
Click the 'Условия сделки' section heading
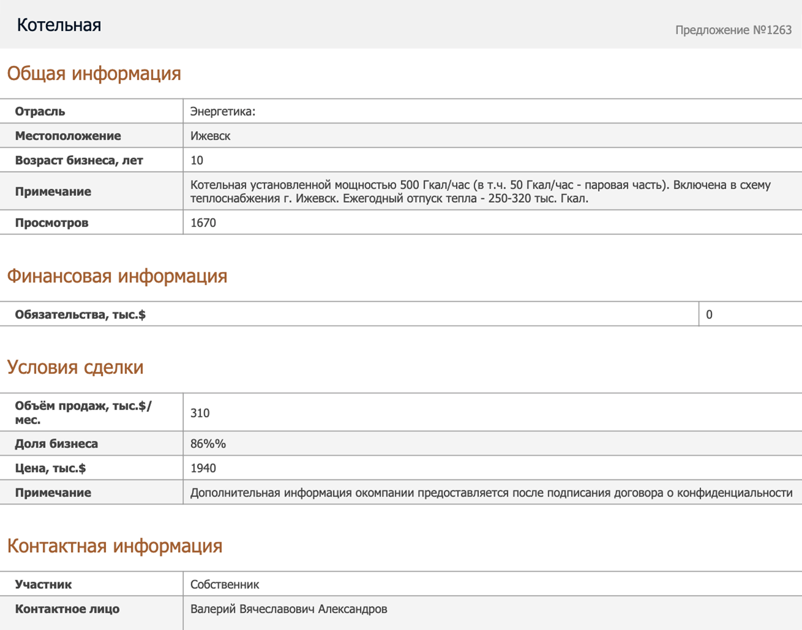click(75, 367)
